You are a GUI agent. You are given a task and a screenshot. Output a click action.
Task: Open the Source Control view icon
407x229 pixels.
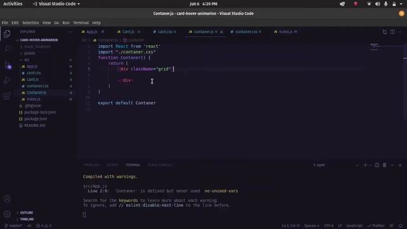pos(8,65)
